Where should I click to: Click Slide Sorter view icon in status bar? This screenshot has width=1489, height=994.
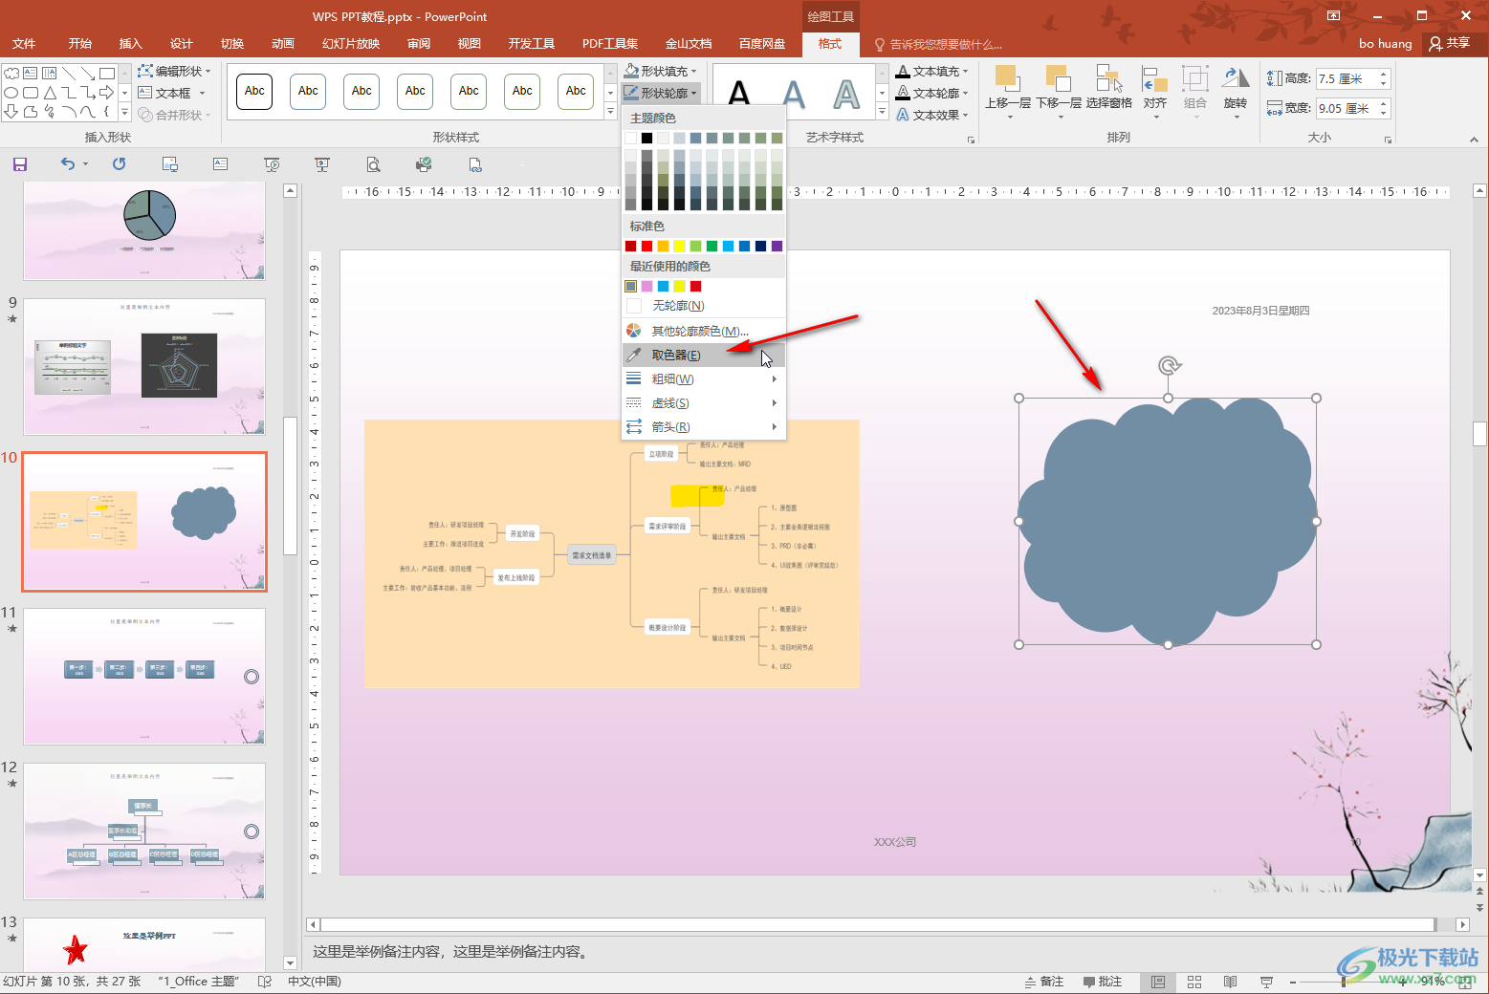point(1194,982)
